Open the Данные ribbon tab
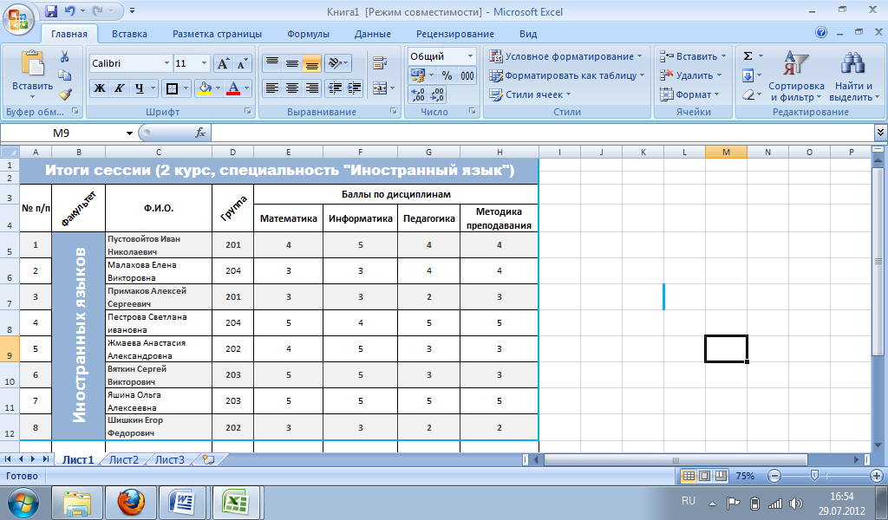Screen dimensions: 888x520 (373, 34)
